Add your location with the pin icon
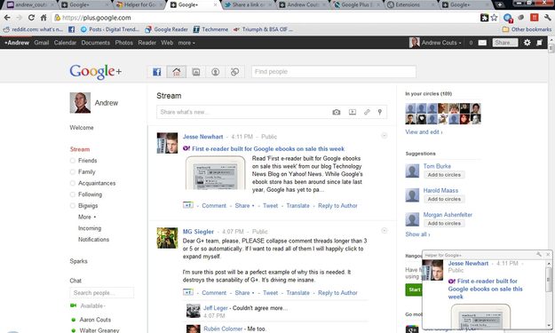 [x=379, y=112]
